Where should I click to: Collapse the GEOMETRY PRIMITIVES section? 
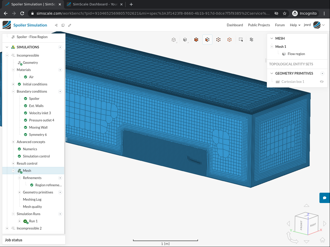tap(271, 73)
